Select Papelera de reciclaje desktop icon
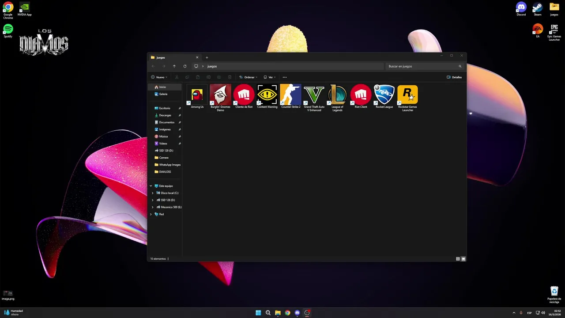 [554, 295]
